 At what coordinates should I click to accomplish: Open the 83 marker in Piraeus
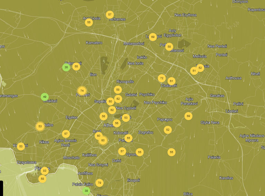point(44,171)
